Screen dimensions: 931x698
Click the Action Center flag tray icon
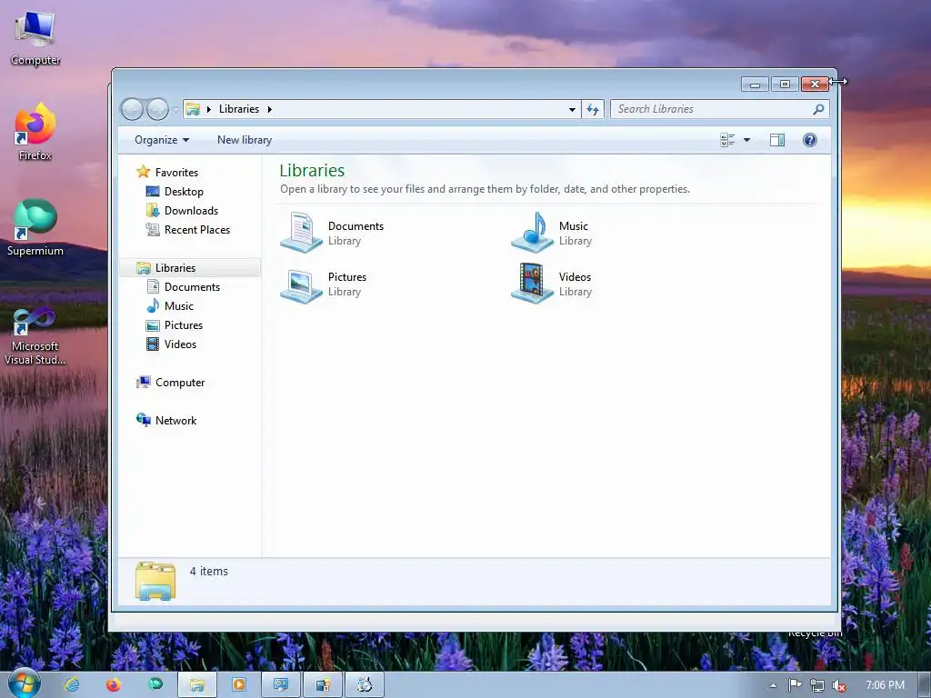pos(795,685)
